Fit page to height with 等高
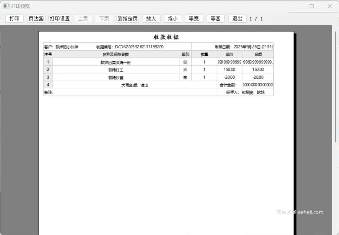Screen dimensions: 339x235 click(x=215, y=19)
